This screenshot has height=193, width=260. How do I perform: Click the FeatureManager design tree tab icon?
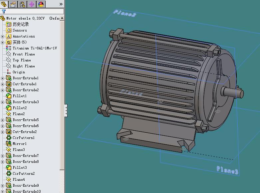point(4,4)
